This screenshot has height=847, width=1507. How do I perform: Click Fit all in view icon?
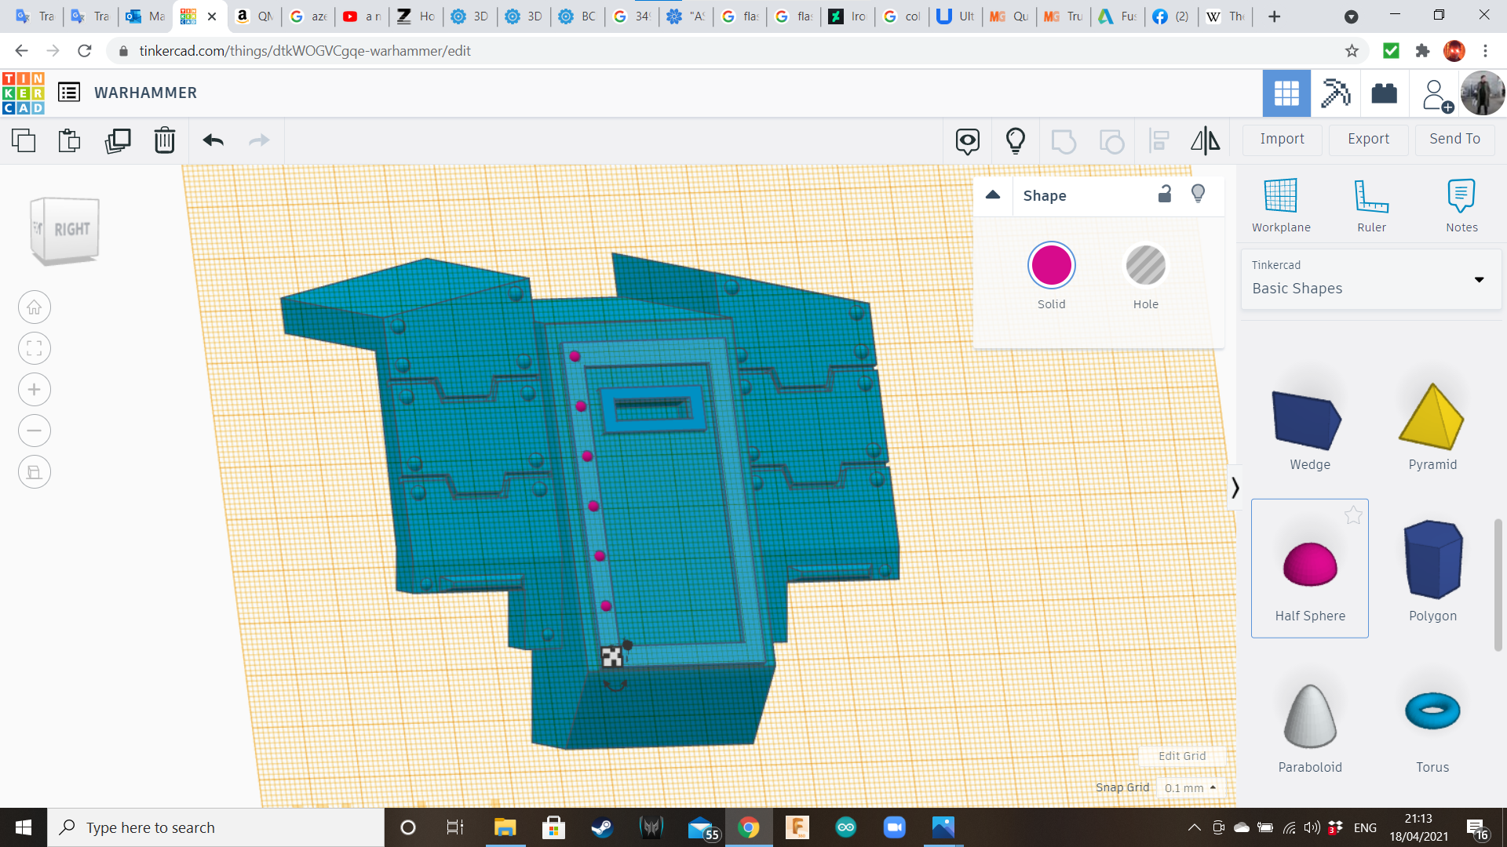click(35, 348)
